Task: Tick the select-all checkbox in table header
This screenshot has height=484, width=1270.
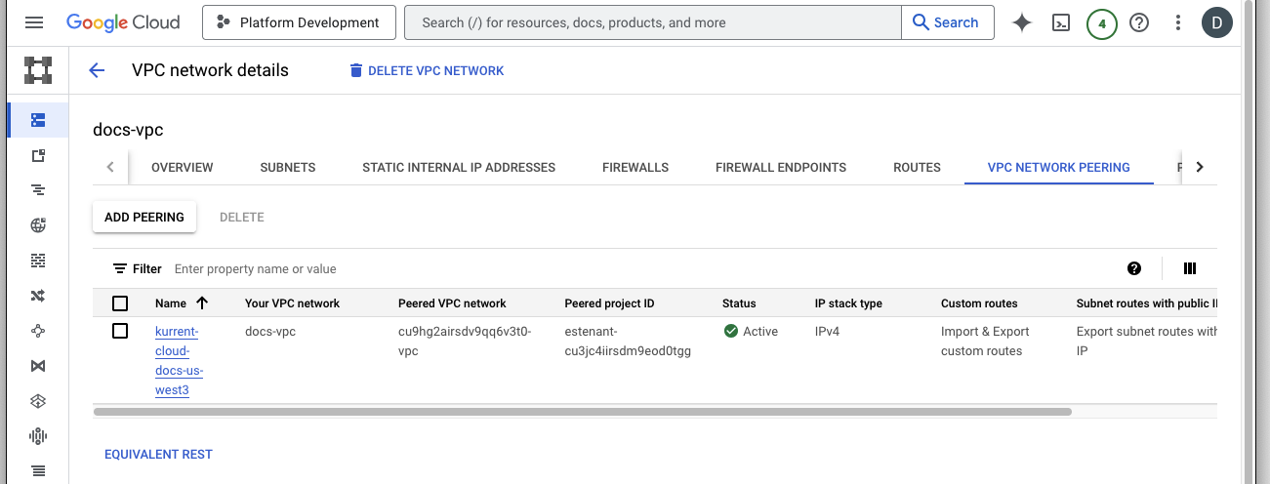Action: [120, 303]
